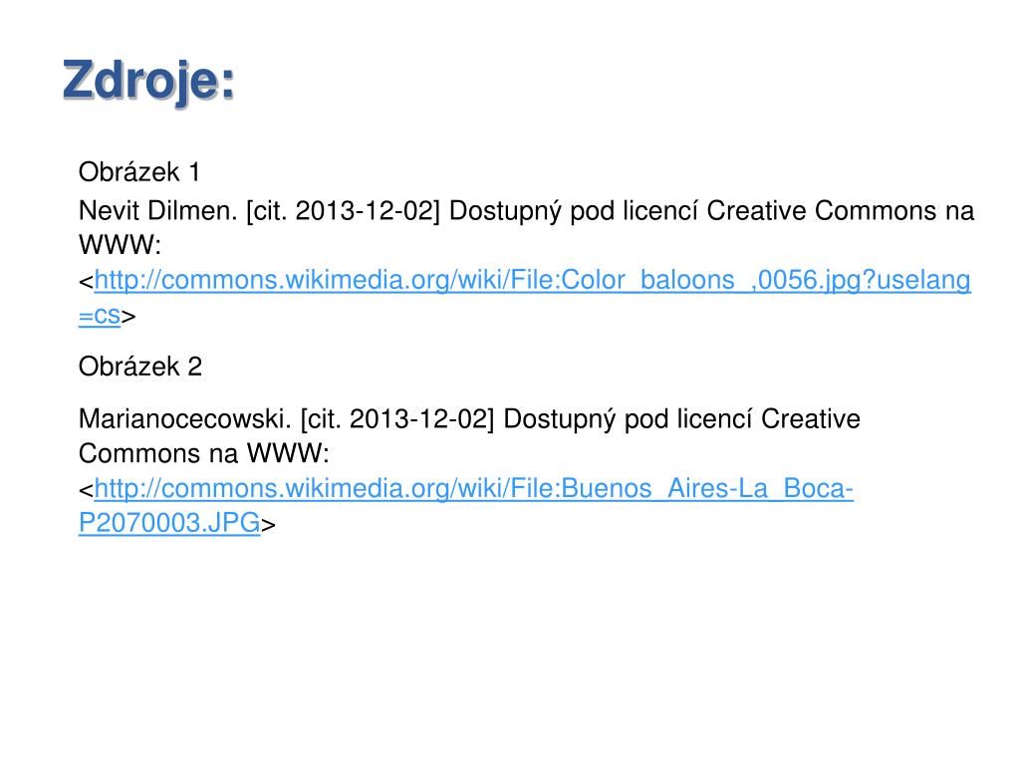Click "WWW:" under the Nevit Dilmen citation
This screenshot has width=1020, height=765.
pyautogui.click(x=120, y=245)
